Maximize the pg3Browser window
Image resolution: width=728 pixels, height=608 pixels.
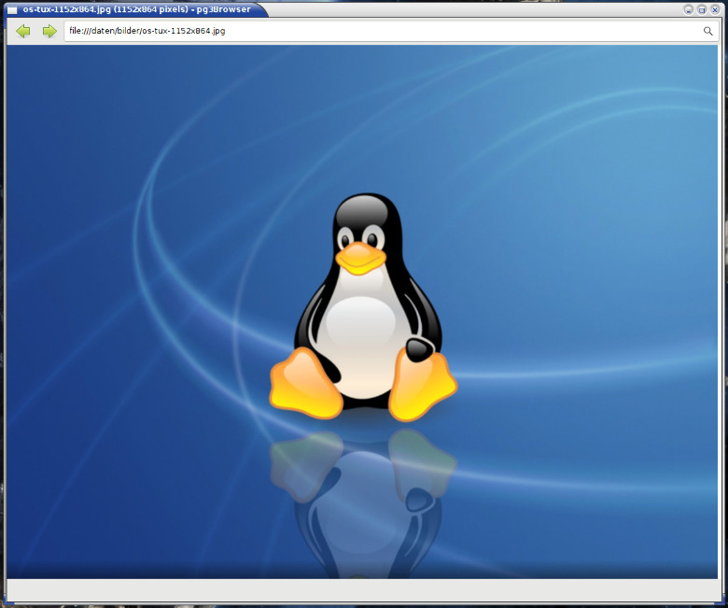pyautogui.click(x=702, y=9)
